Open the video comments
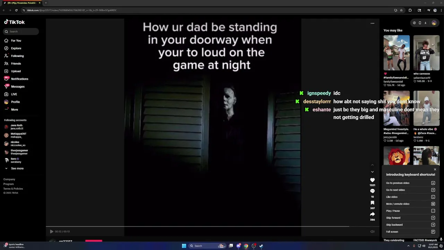This screenshot has width=444, height=250. (x=372, y=191)
